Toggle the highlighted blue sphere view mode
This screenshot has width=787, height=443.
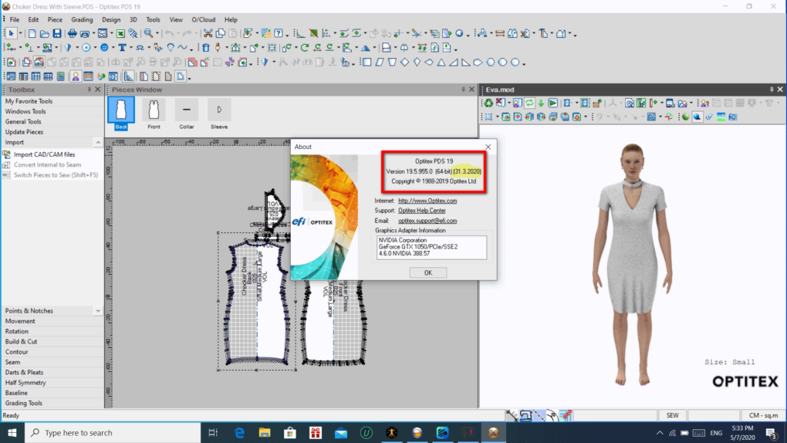pos(697,117)
